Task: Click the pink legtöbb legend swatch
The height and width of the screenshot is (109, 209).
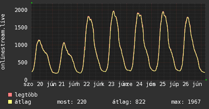Action: [x=10, y=95]
